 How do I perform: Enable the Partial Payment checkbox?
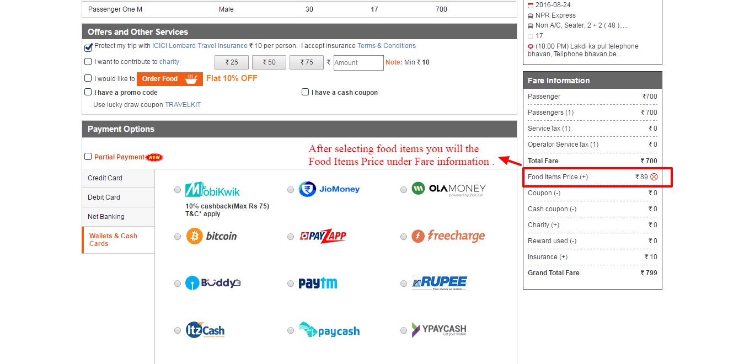(88, 157)
